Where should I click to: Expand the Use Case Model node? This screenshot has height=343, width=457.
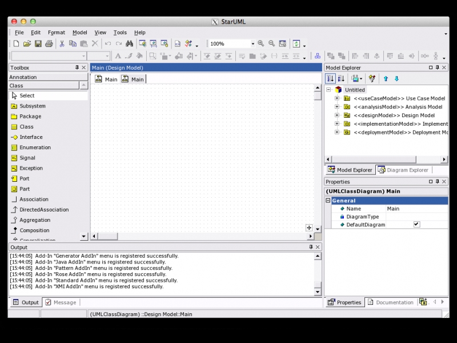[337, 98]
